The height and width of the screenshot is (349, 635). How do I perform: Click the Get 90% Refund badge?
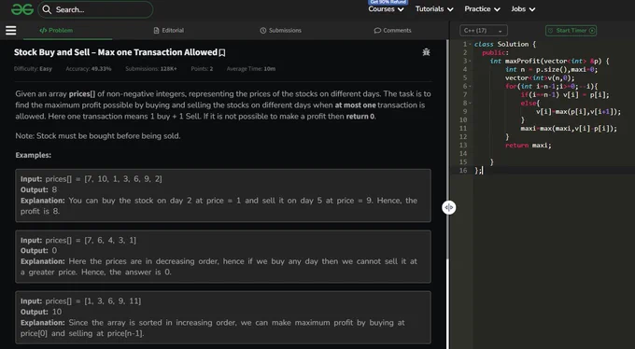click(x=388, y=2)
